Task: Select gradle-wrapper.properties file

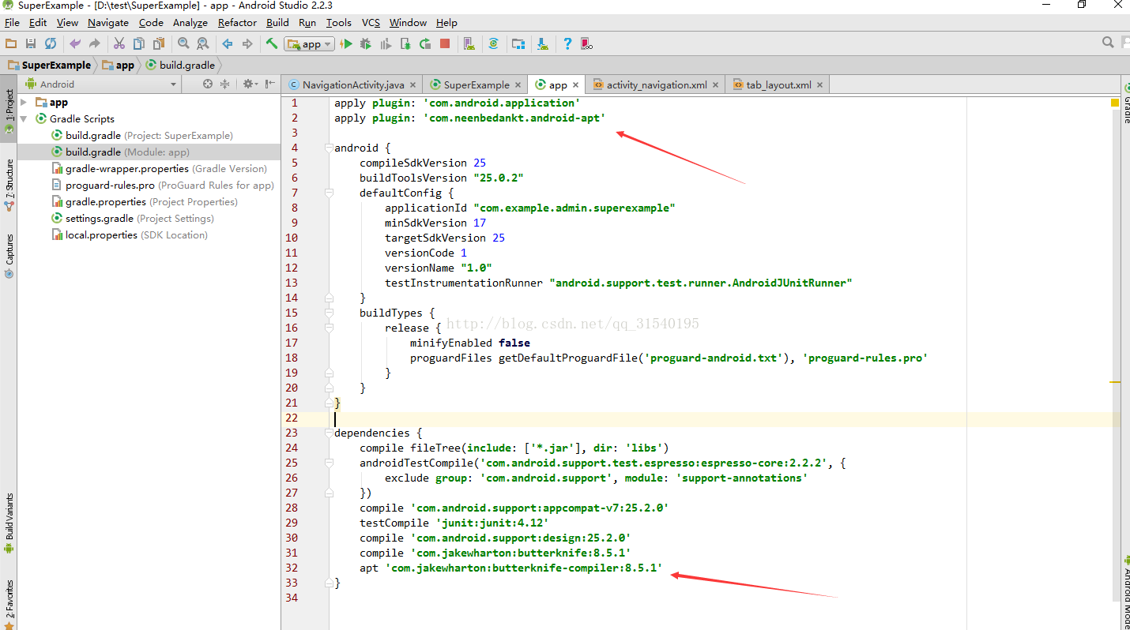Action: pos(160,168)
